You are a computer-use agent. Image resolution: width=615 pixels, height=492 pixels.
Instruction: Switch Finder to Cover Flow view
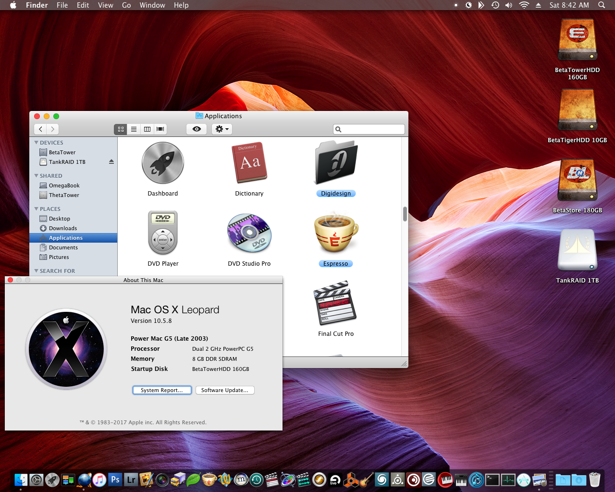(160, 129)
